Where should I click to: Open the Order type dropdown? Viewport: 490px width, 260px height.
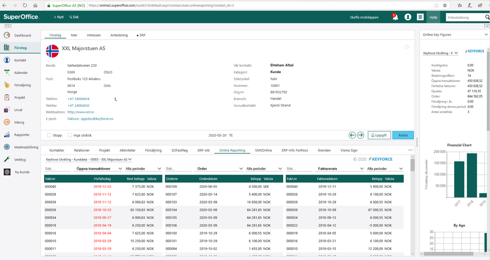[x=220, y=169]
